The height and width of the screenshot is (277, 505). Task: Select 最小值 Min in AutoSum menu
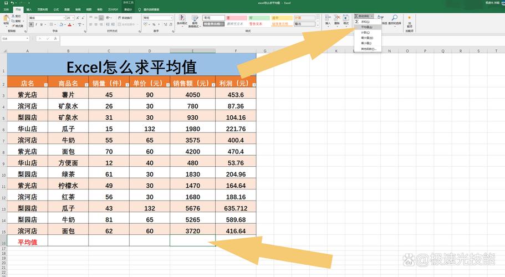click(368, 43)
